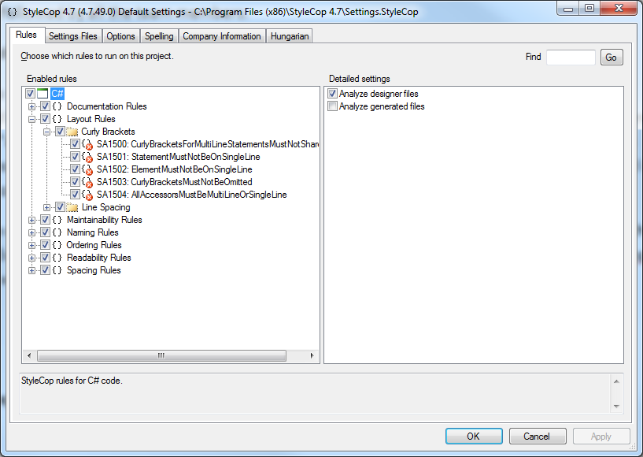The image size is (643, 457).
Task: Toggle the Spacing Rules checkbox
Action: tap(45, 270)
